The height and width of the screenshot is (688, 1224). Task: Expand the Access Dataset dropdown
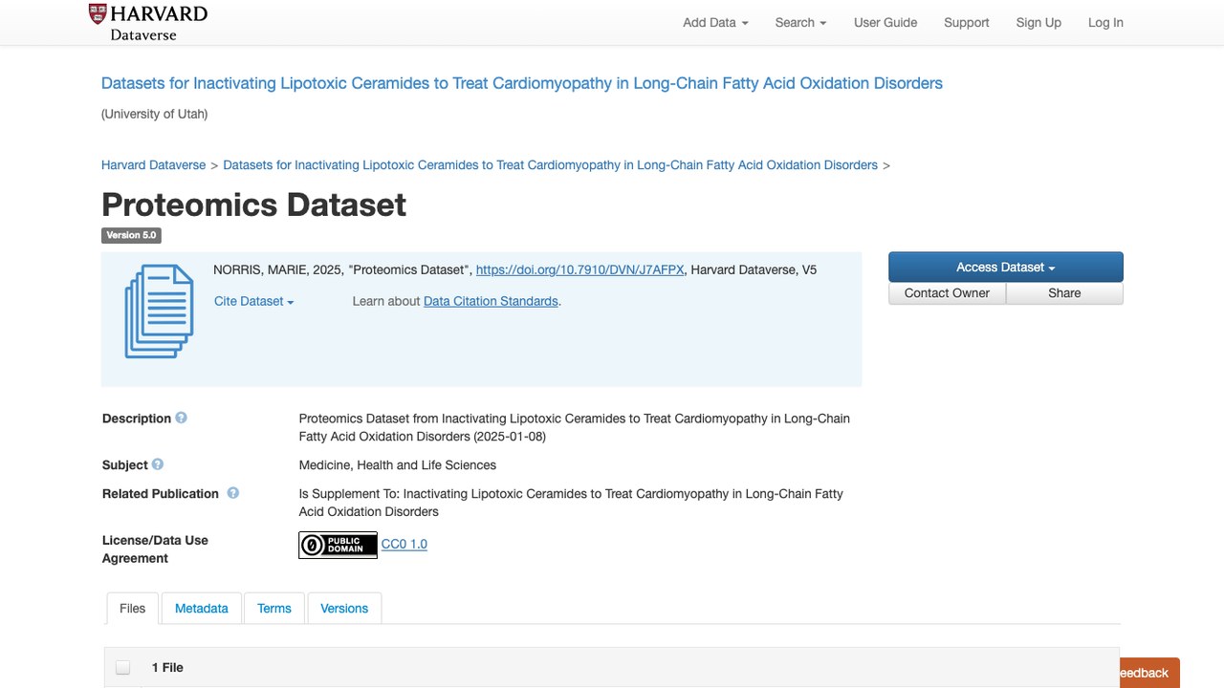click(1006, 268)
